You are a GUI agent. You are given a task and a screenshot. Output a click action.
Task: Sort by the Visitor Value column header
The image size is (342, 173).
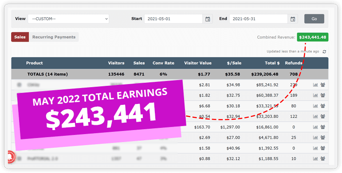click(x=198, y=63)
